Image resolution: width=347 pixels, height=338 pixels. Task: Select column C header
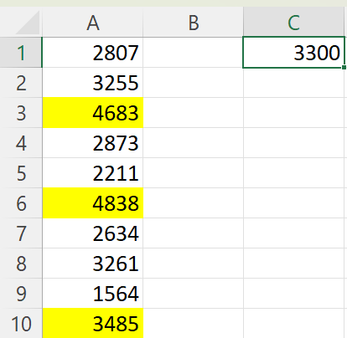pyautogui.click(x=293, y=23)
